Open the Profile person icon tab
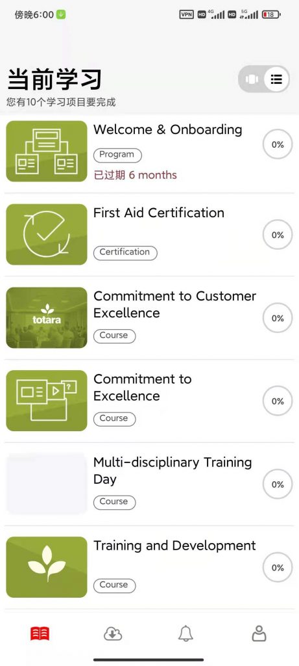The image size is (299, 666). point(259,633)
